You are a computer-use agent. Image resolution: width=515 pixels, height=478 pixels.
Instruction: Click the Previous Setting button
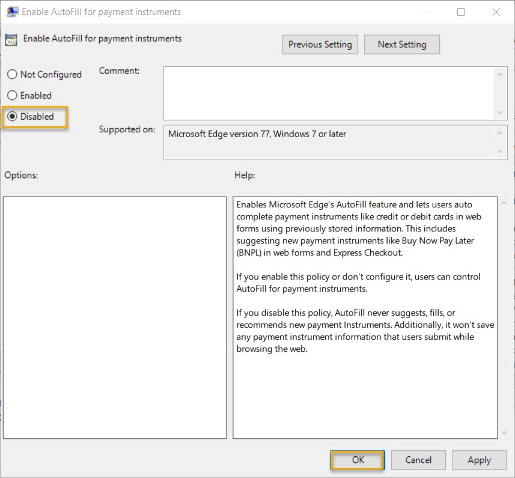320,44
